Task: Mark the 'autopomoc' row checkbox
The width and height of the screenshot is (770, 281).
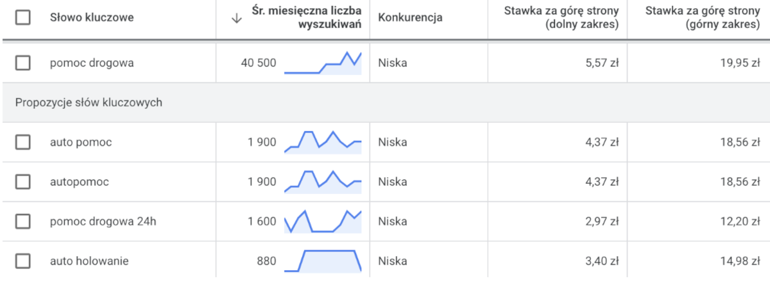Action: click(x=22, y=182)
